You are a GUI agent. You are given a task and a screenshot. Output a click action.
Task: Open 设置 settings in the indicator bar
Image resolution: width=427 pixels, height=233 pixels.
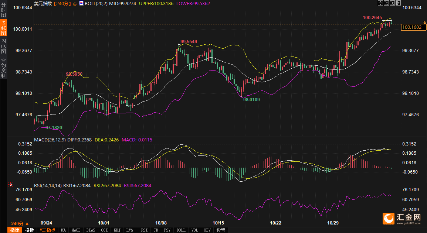point(221,230)
